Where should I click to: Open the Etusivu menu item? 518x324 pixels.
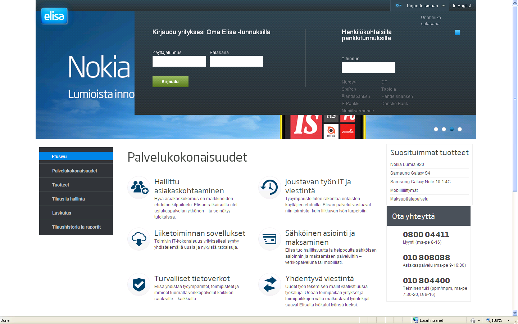click(76, 156)
